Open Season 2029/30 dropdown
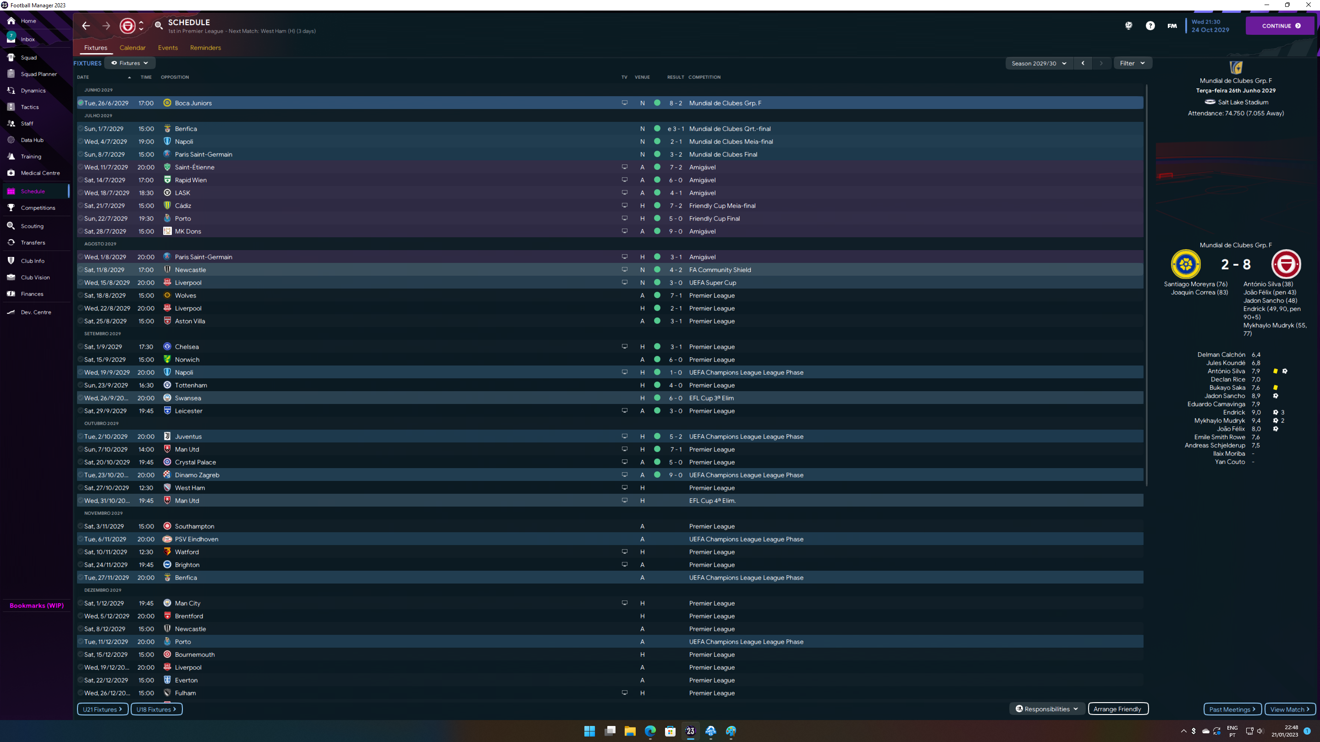 (1039, 64)
